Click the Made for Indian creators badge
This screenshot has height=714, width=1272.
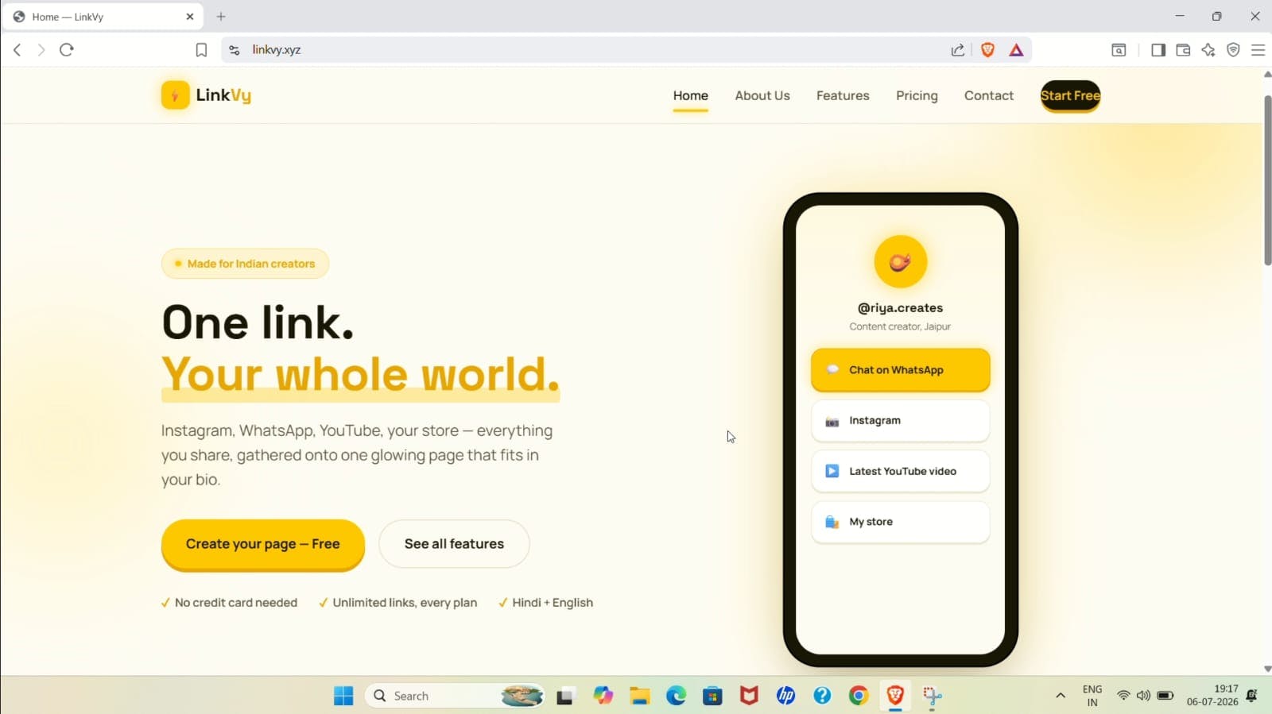coord(245,264)
